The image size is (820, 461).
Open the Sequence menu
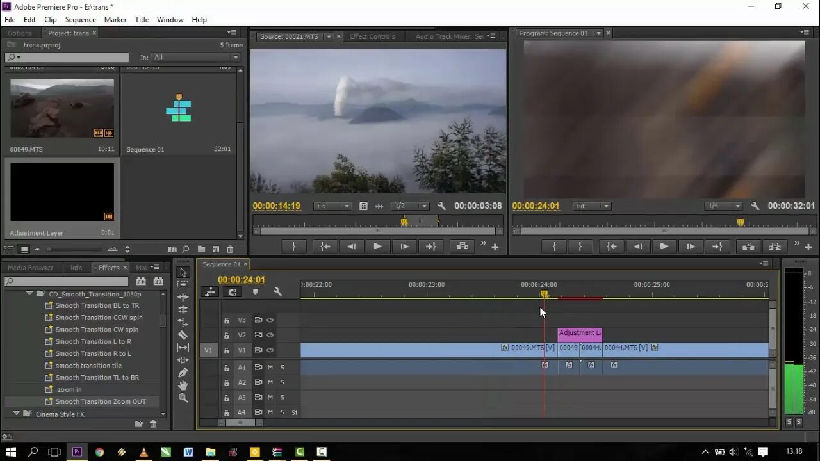80,20
